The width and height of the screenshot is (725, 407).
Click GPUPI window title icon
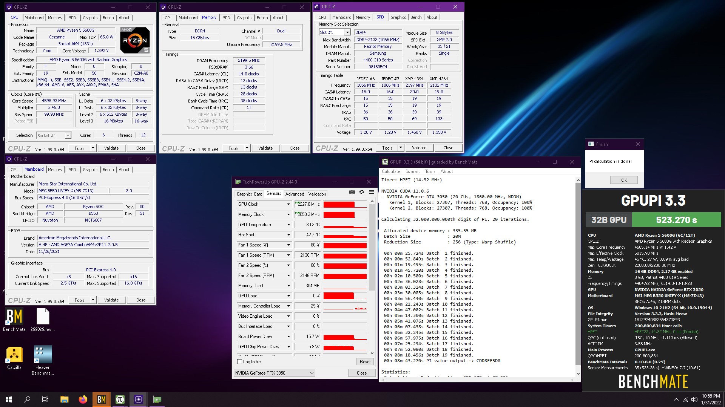click(385, 162)
